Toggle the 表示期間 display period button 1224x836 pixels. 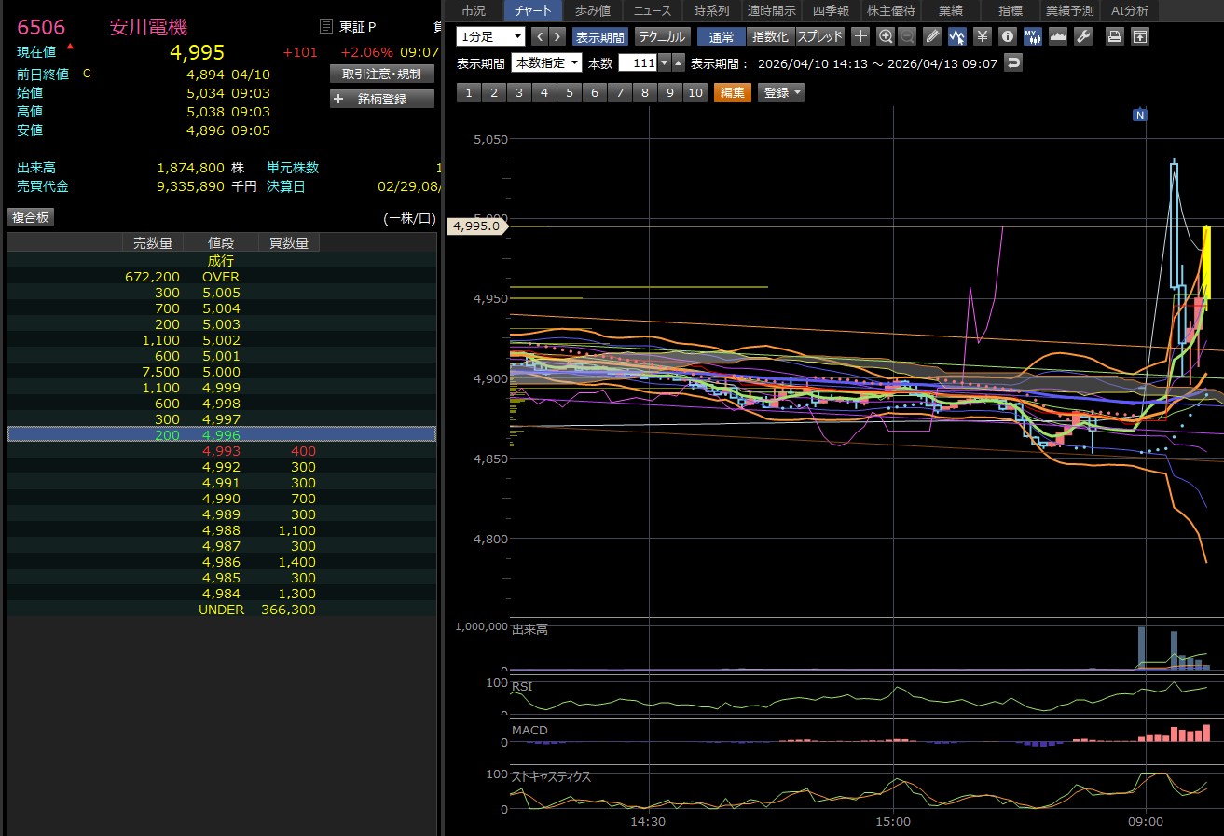(599, 36)
